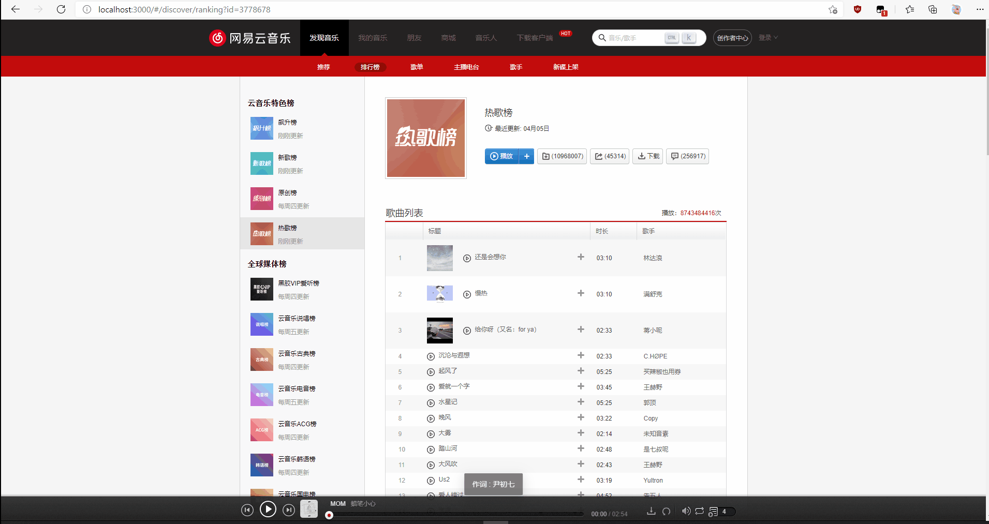Go to the 朋友 nav tab

pyautogui.click(x=414, y=38)
